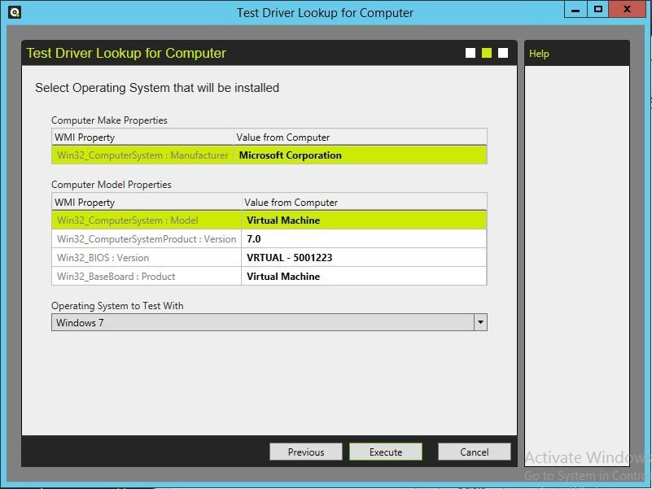Minimize the Test Driver Lookup window

575,10
